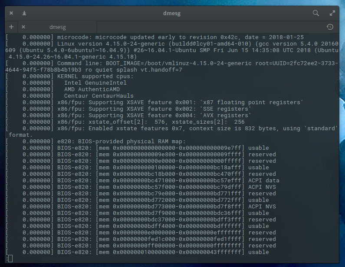Click mem range starting 0xe0000000 reserved
The image size is (345, 267).
(141, 233)
